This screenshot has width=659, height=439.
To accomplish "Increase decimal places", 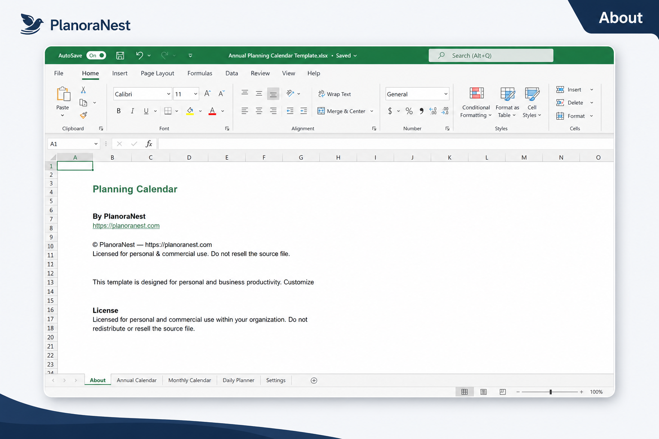I will (x=433, y=111).
